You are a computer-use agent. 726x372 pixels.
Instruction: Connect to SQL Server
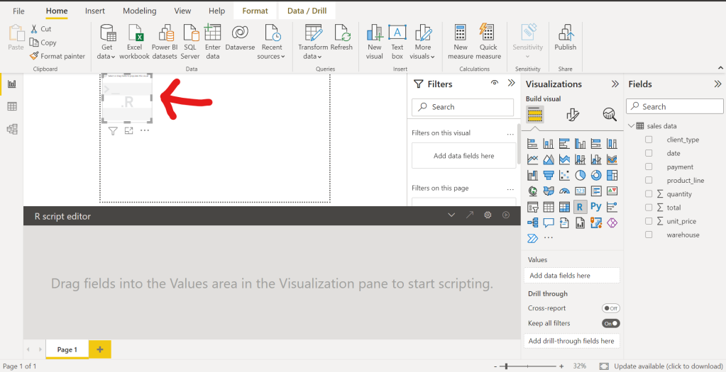[190, 42]
